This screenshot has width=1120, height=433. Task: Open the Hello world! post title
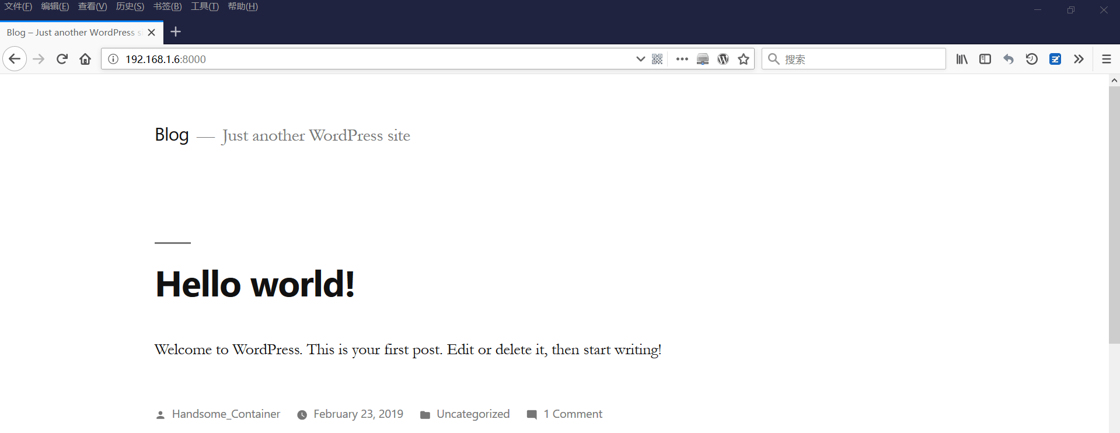point(255,284)
